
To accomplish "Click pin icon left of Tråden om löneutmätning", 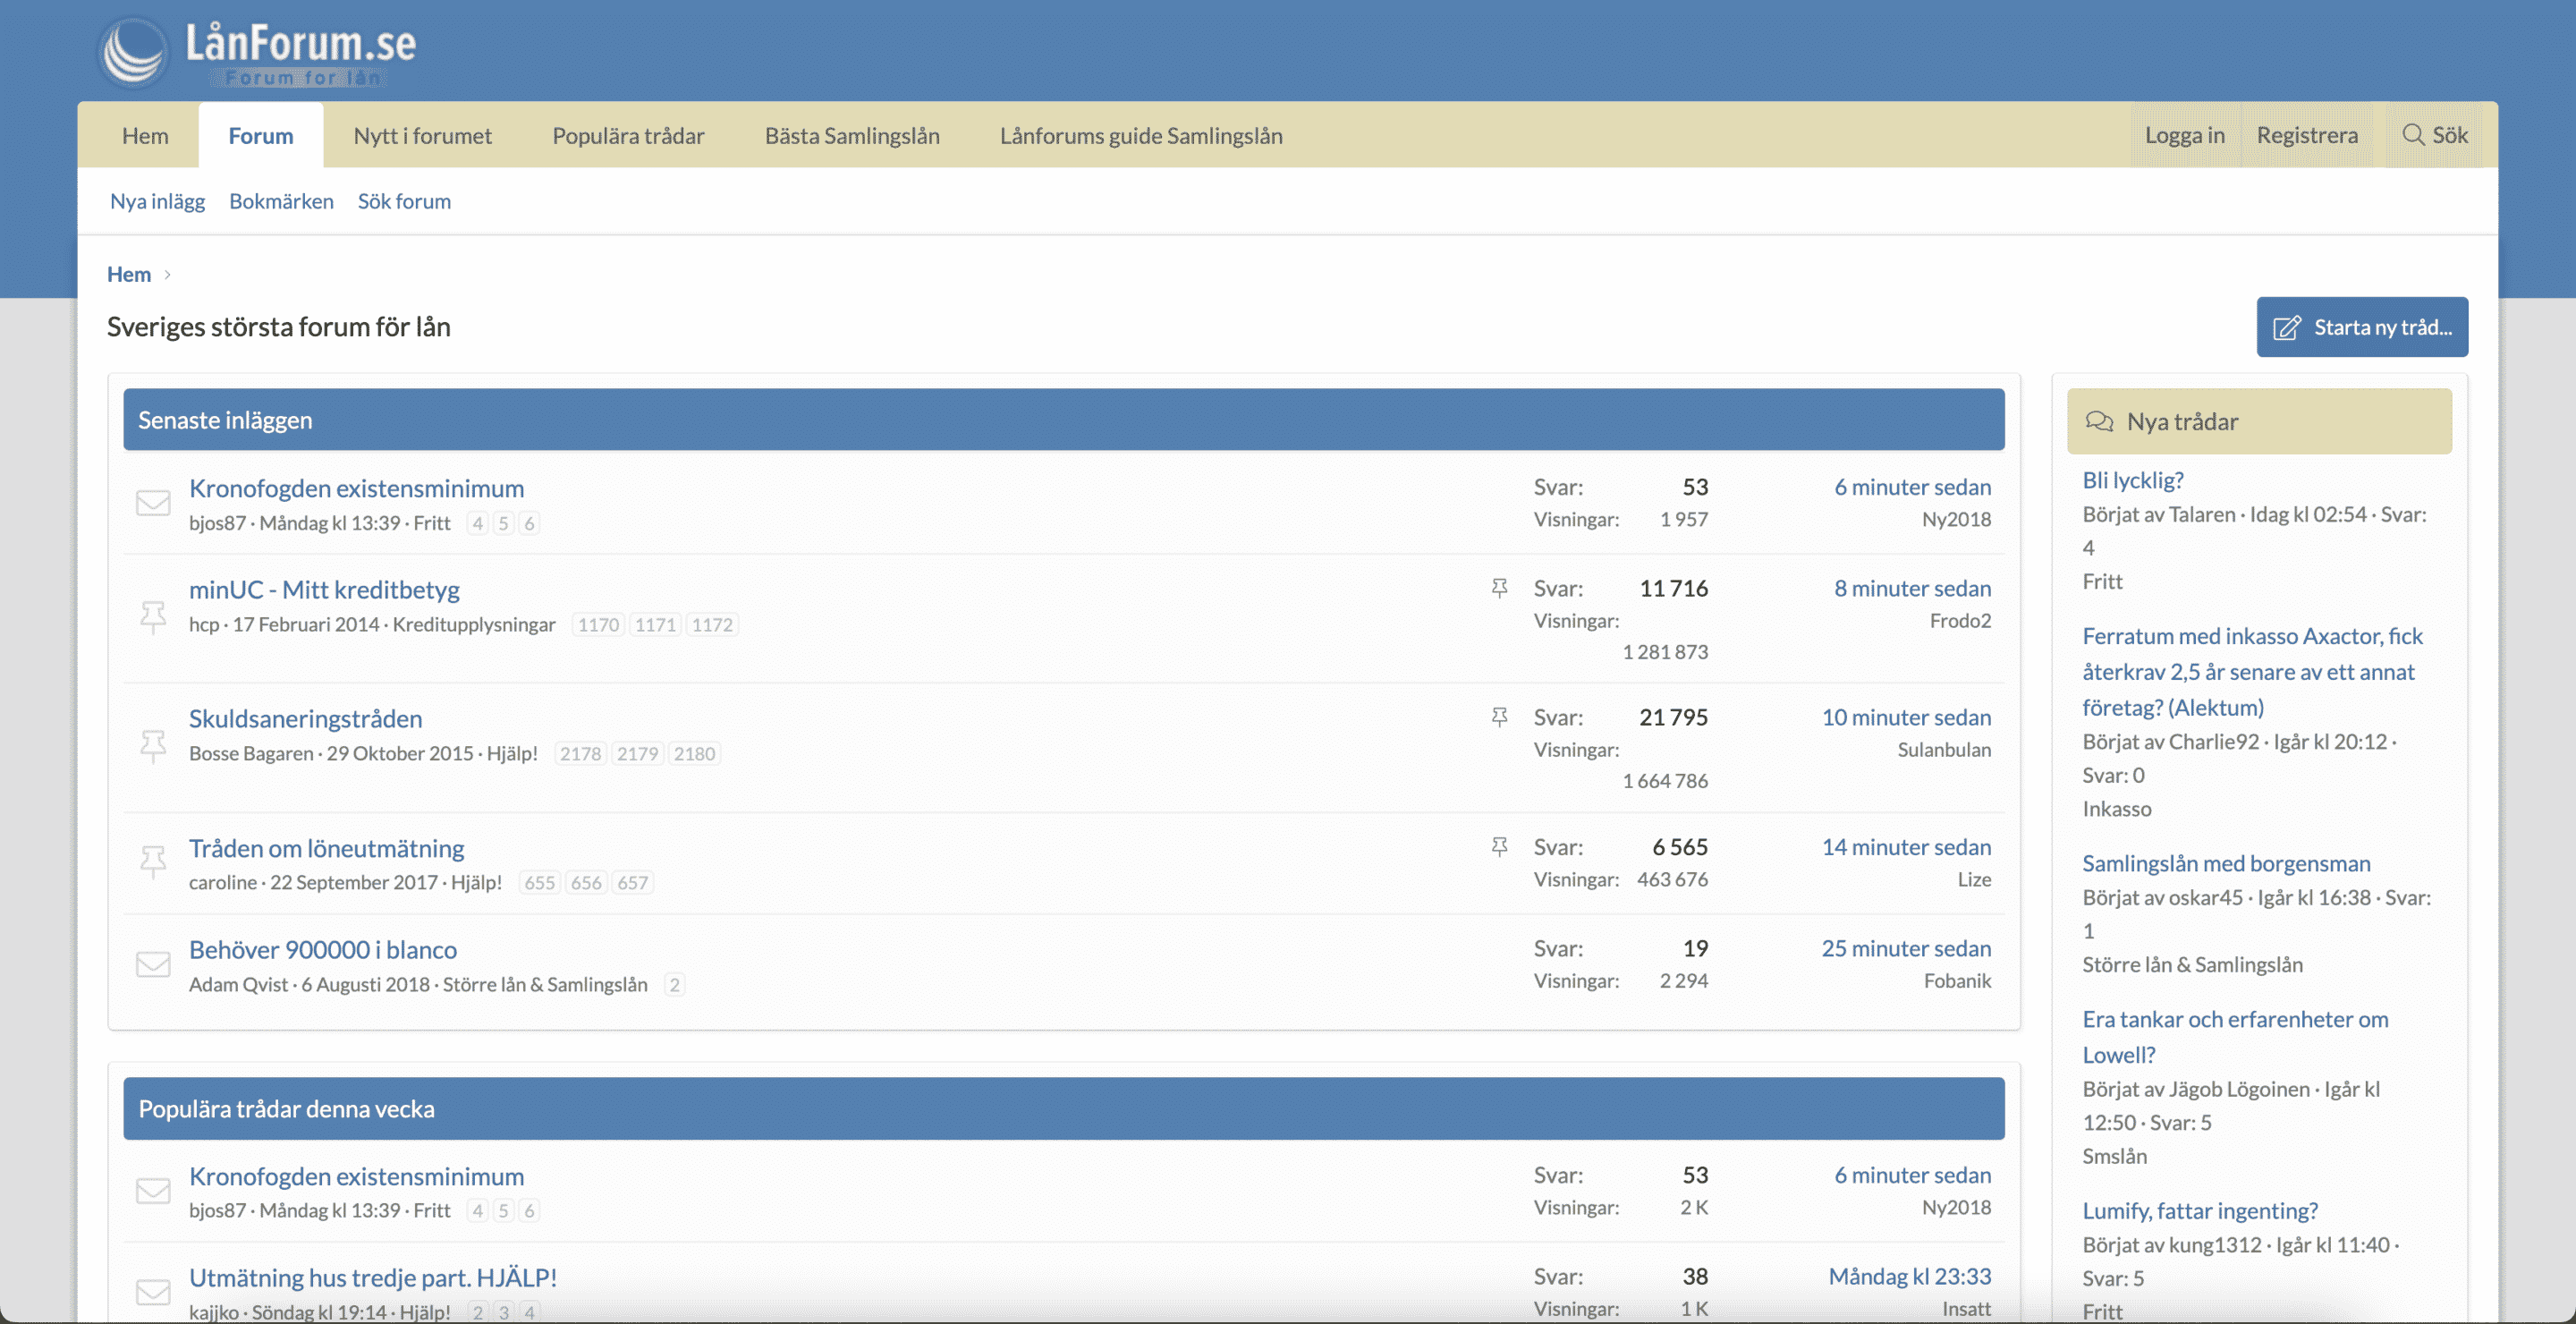I will (x=153, y=862).
